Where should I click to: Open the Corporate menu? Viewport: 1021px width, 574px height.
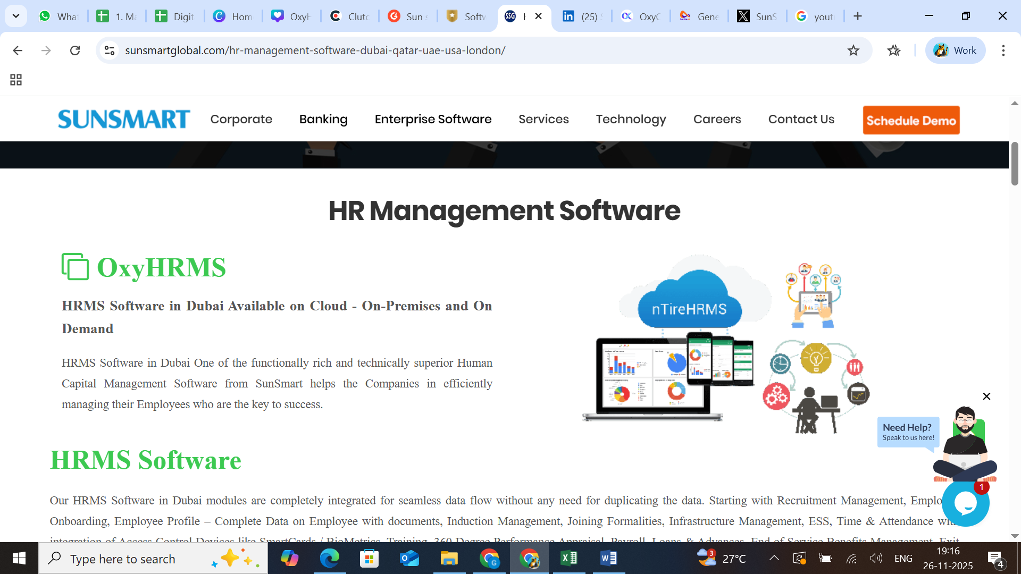[241, 119]
